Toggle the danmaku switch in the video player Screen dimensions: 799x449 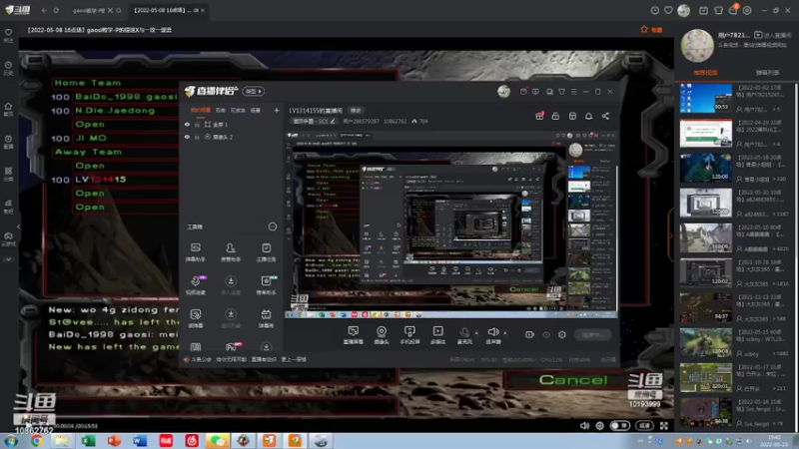[619, 426]
